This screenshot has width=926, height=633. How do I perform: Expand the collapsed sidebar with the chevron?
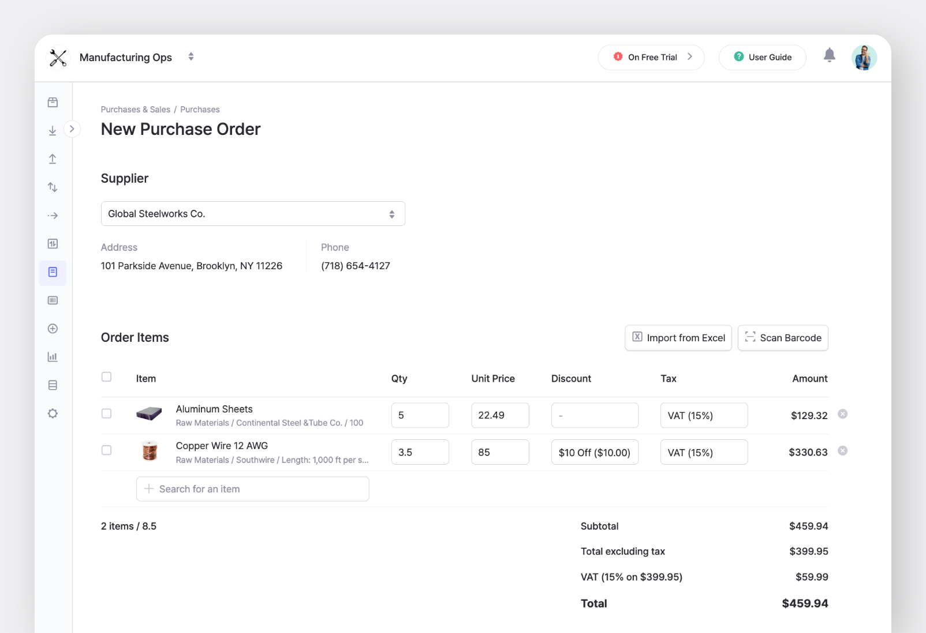click(x=72, y=129)
